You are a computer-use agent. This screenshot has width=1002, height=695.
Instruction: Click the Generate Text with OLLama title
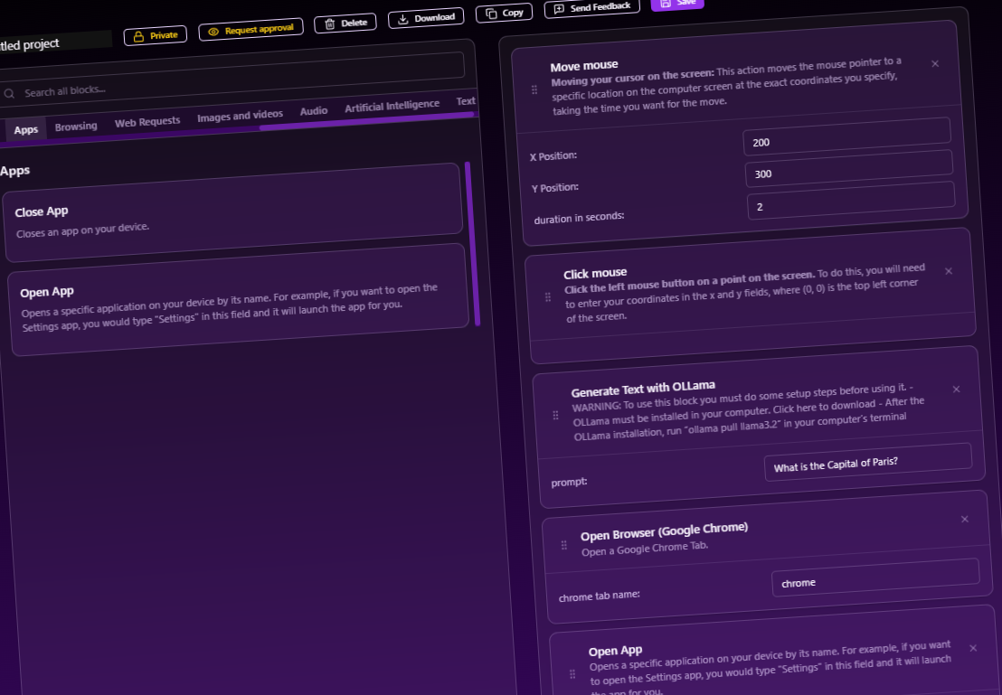[643, 389]
